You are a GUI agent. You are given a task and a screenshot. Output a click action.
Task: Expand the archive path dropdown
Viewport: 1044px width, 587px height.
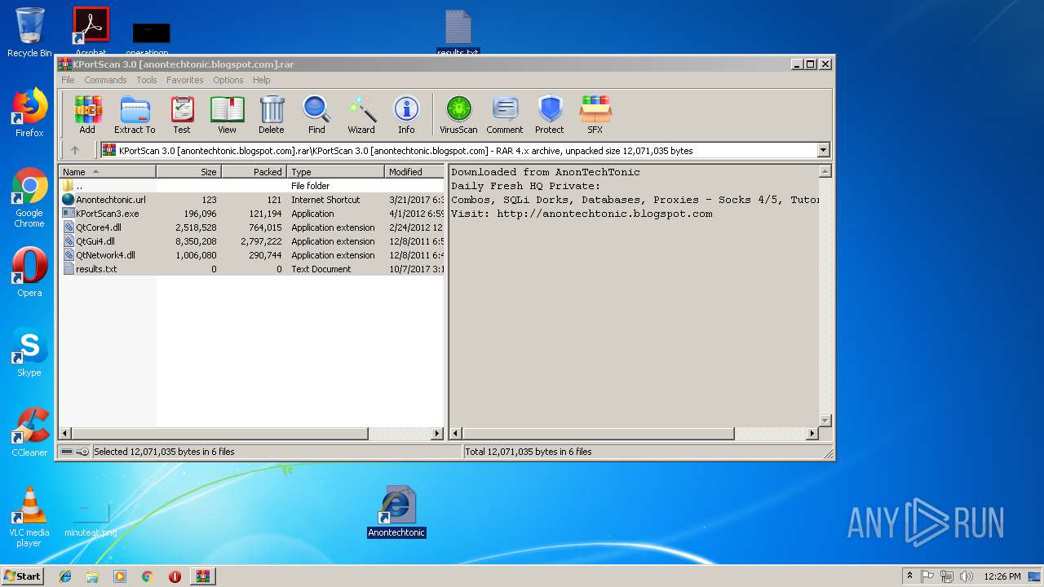[x=823, y=150]
